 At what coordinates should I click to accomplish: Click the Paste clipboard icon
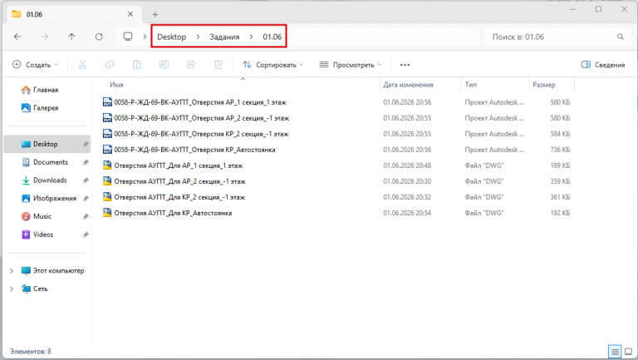pyautogui.click(x=137, y=65)
